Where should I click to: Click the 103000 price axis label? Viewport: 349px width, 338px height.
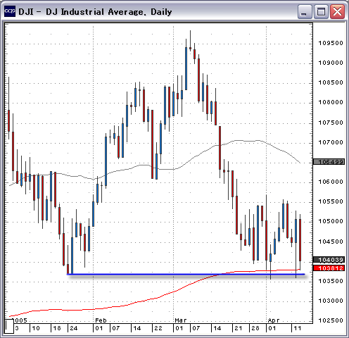pyautogui.click(x=331, y=301)
